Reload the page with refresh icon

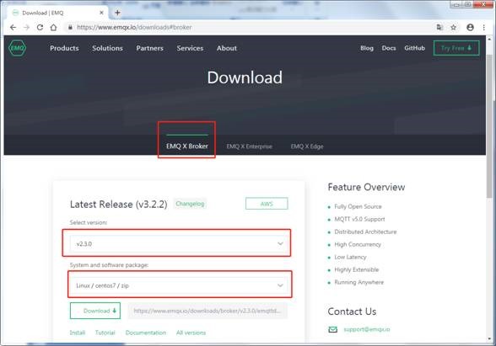40,28
